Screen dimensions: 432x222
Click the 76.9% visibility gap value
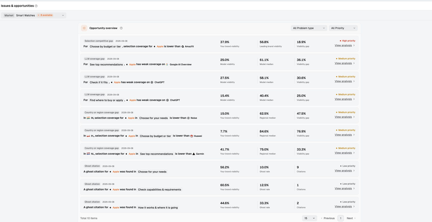click(x=301, y=131)
